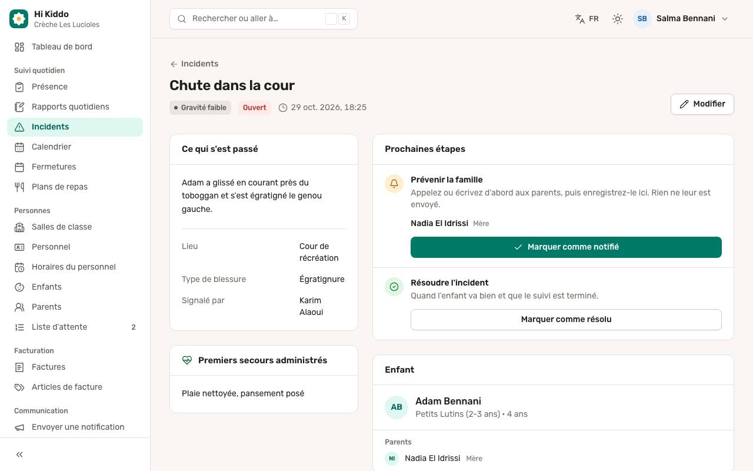The height and width of the screenshot is (471, 753).
Task: Click the Articles de facture tags icon
Action: 19,387
